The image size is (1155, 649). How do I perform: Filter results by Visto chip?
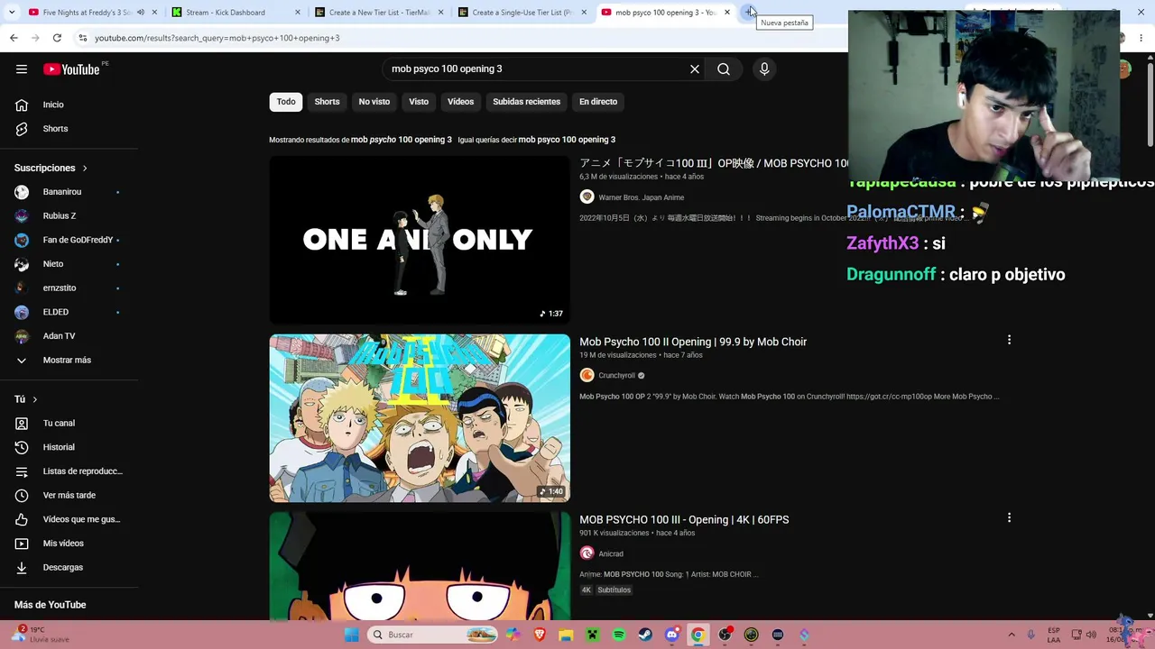click(x=419, y=102)
